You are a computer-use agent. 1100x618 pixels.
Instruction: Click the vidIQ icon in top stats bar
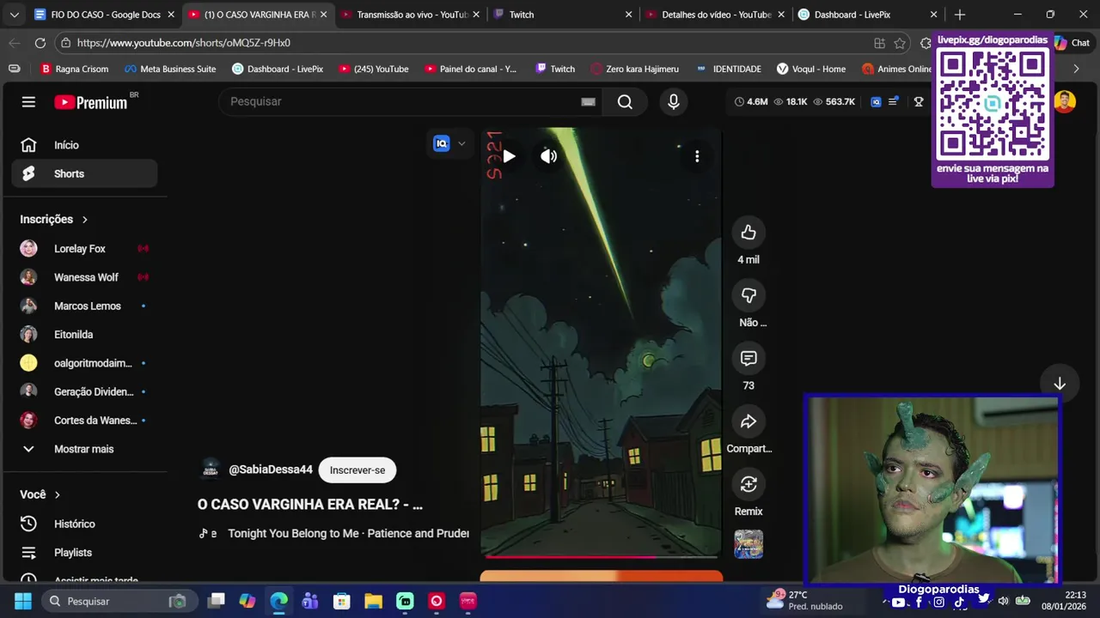(x=876, y=101)
